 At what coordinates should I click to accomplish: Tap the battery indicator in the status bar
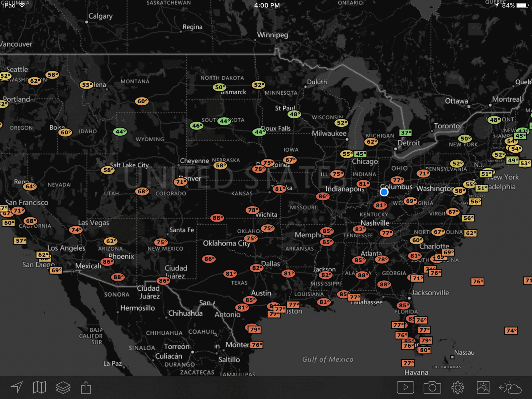click(x=522, y=5)
